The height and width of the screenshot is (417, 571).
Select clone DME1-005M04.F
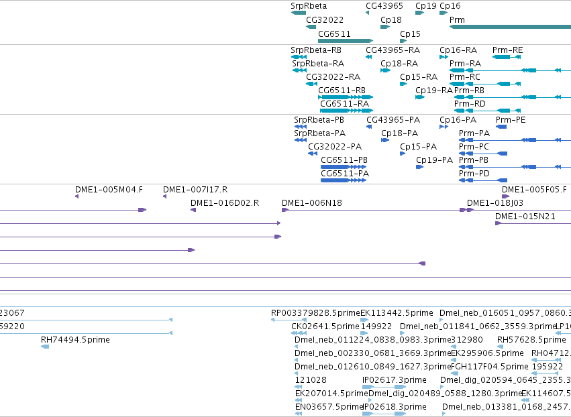(x=77, y=196)
